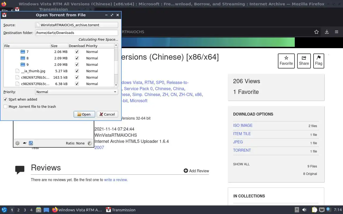
Task: Click the file icon of __ia_thumb.jpg
Action: click(18, 71)
